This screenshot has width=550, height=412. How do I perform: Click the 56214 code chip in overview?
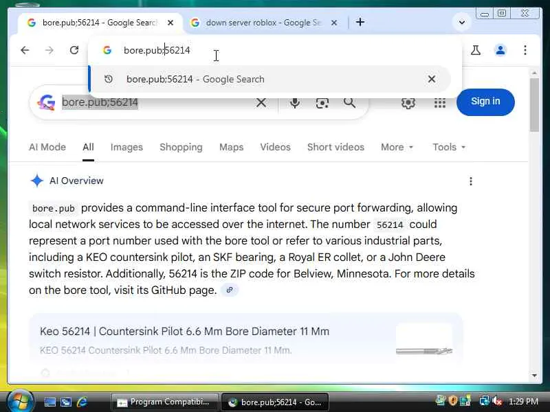[x=390, y=225]
